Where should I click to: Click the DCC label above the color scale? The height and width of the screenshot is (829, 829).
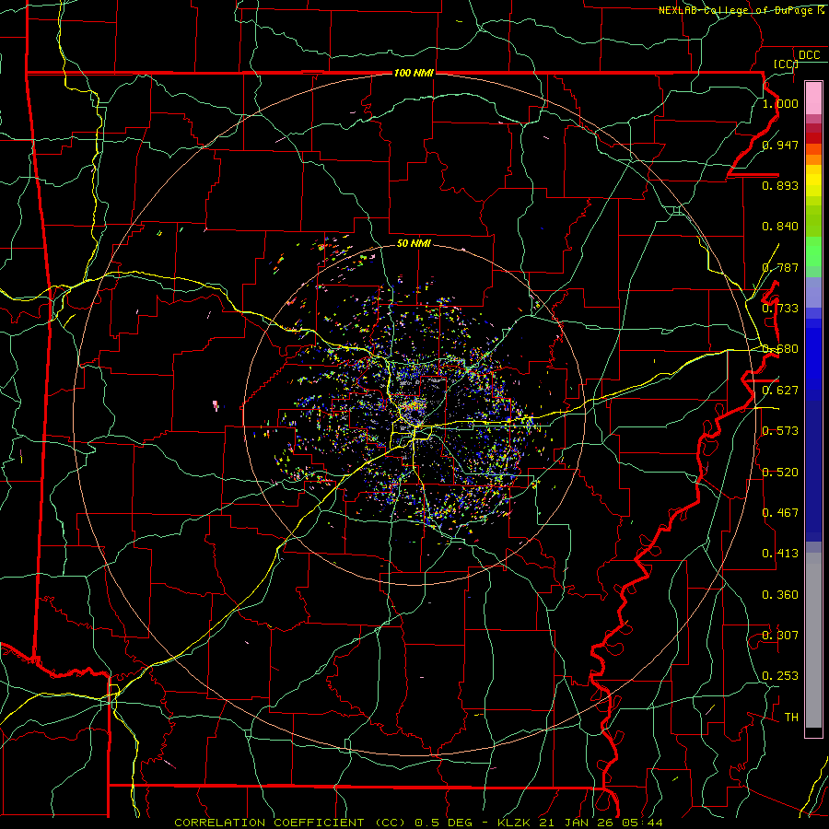tap(809, 54)
